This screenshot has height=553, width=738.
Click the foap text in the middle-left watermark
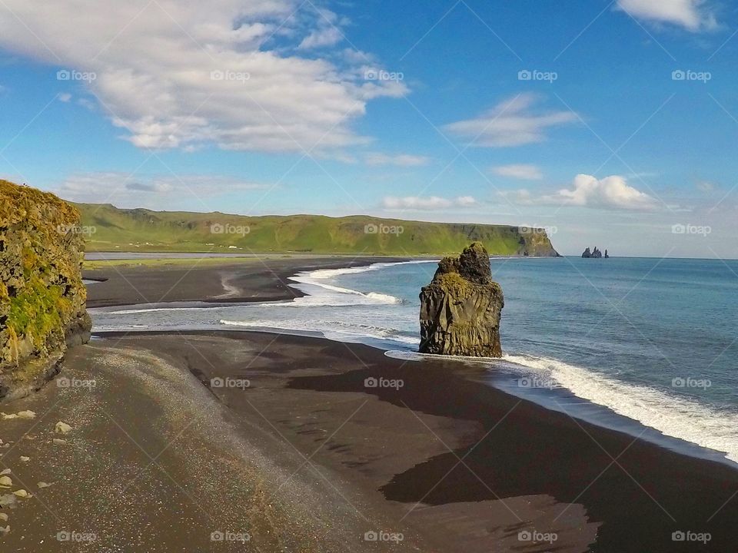85,229
